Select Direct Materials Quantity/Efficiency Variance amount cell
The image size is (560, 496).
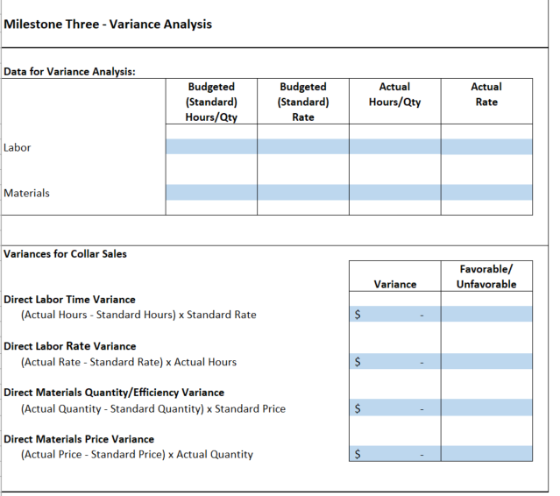tap(395, 407)
